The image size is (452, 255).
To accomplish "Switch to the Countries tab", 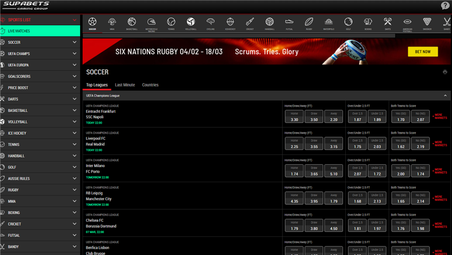I will click(x=150, y=85).
